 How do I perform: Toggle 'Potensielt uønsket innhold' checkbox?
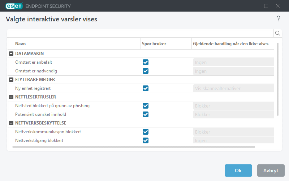[x=146, y=114]
